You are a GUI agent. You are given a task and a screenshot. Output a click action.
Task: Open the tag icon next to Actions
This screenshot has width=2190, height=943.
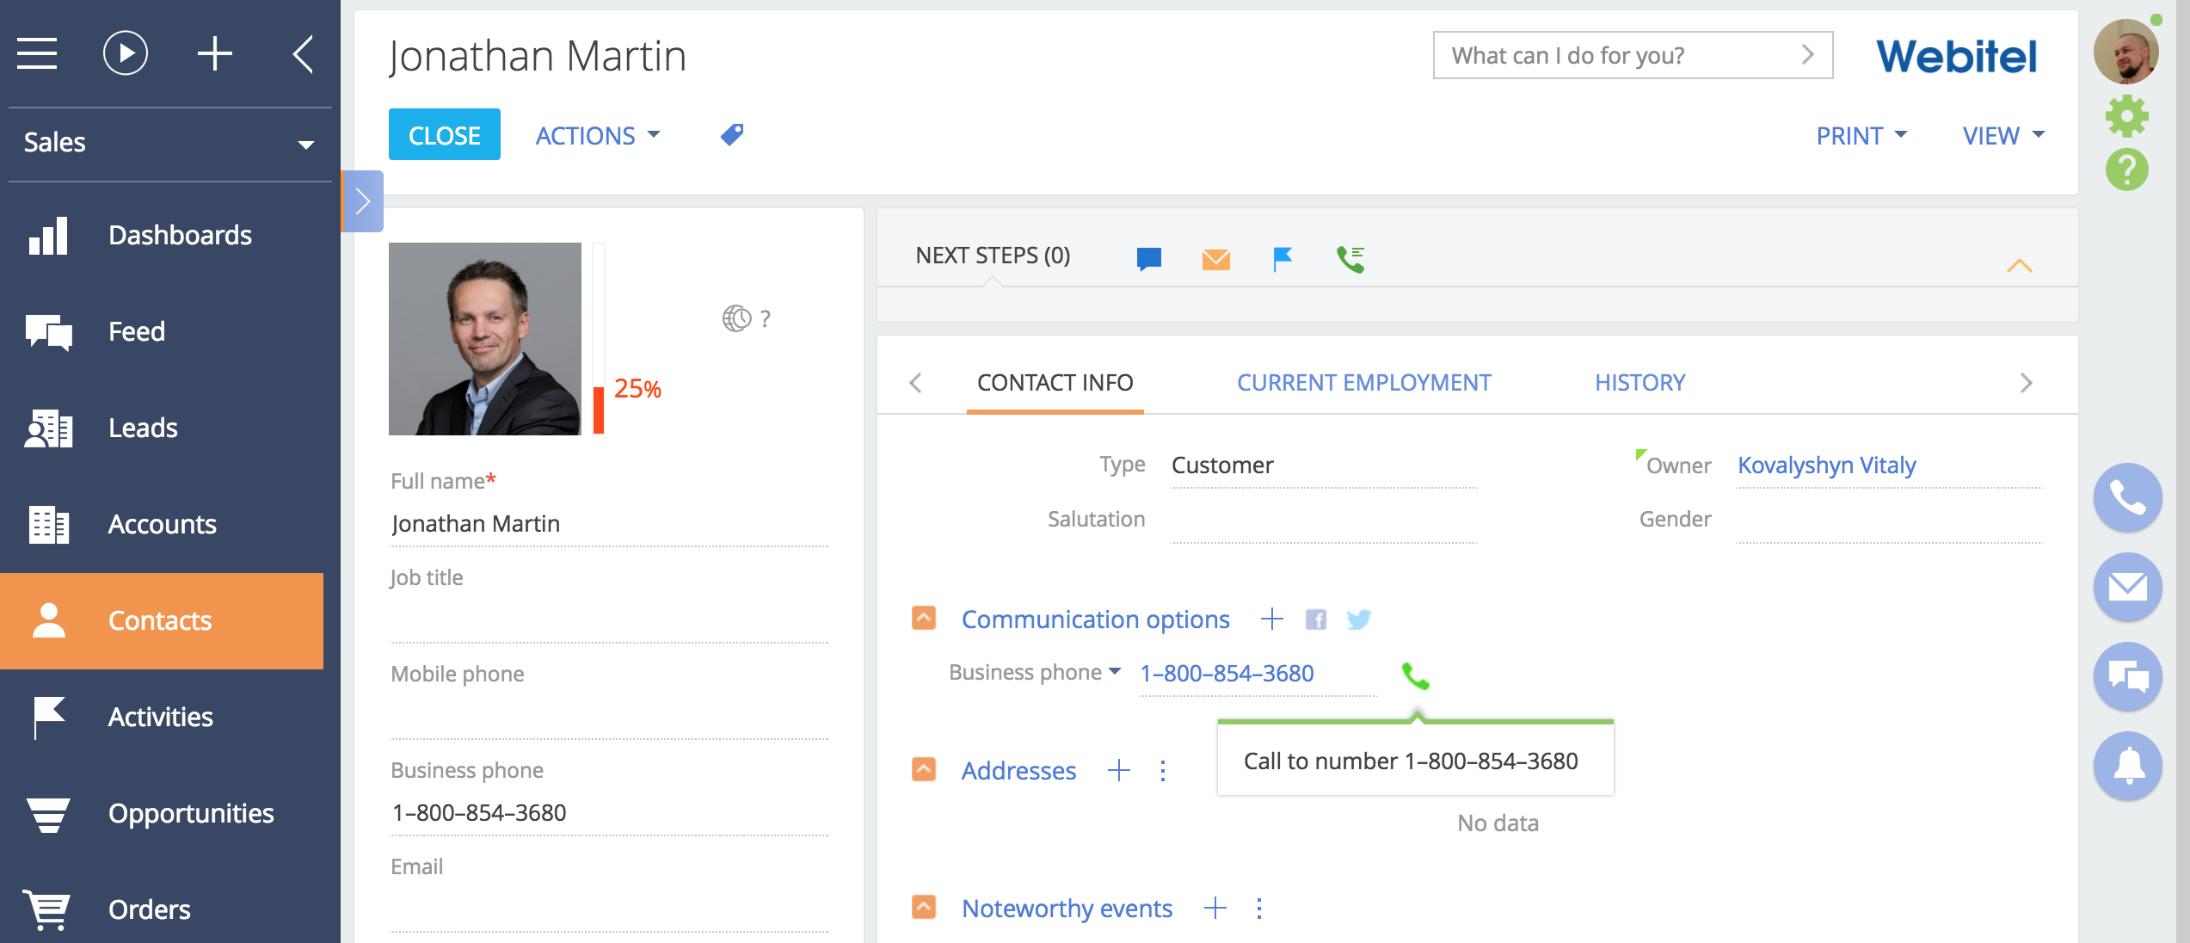(x=730, y=134)
